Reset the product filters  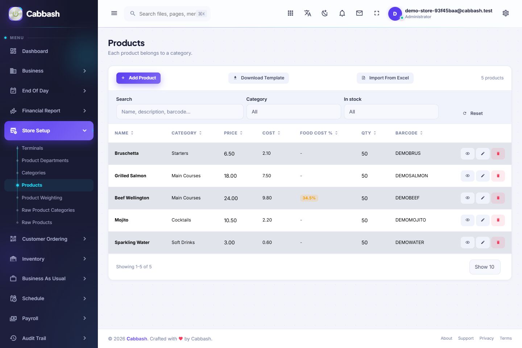coord(473,113)
